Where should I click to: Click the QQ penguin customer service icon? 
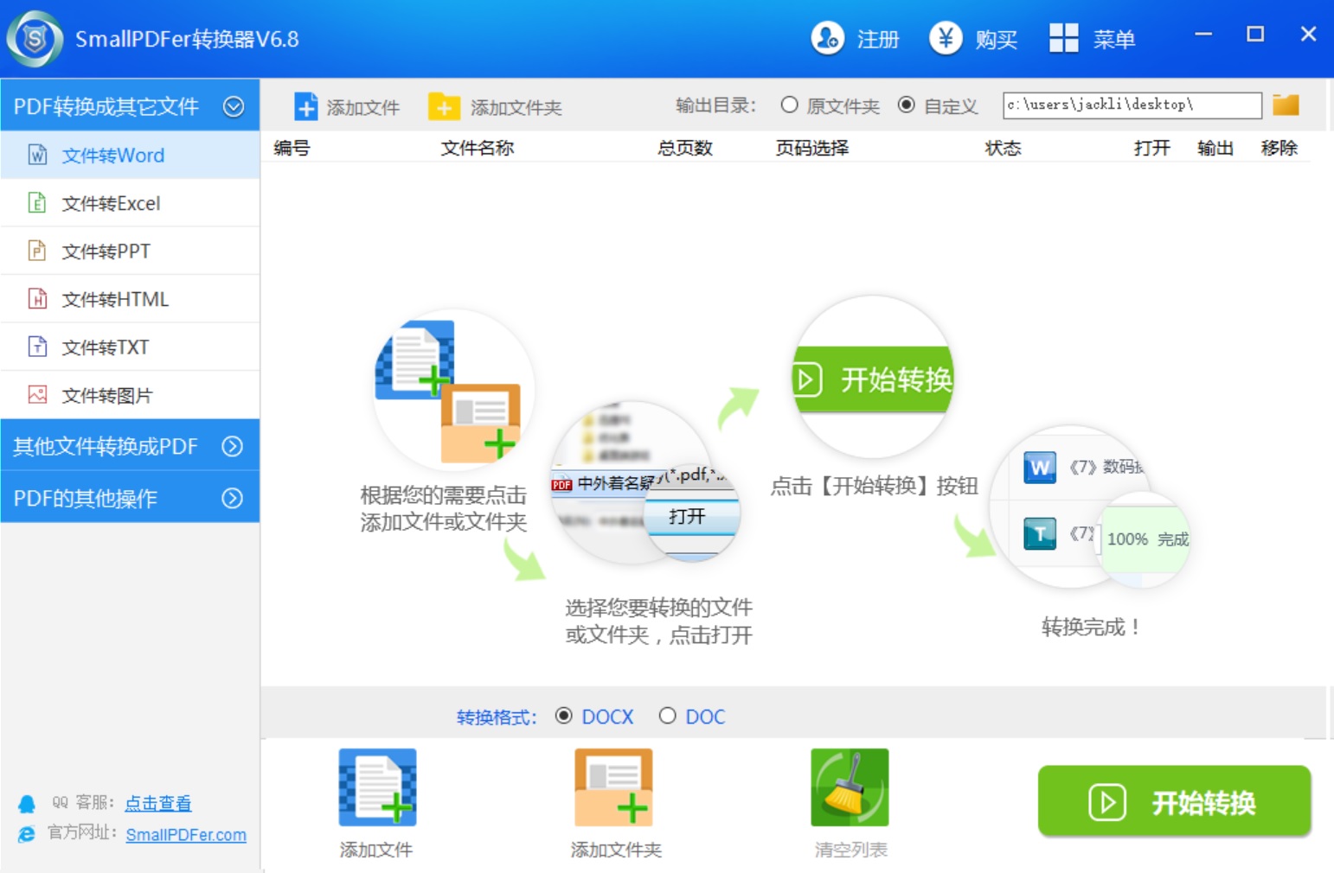pos(27,804)
